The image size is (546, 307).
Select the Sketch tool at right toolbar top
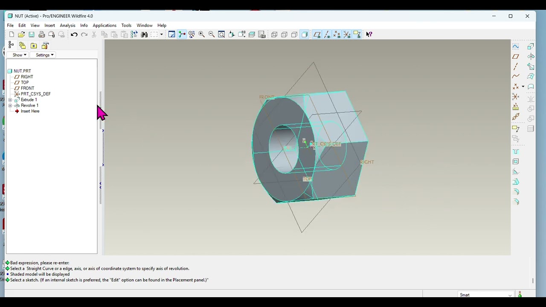pyautogui.click(x=516, y=46)
